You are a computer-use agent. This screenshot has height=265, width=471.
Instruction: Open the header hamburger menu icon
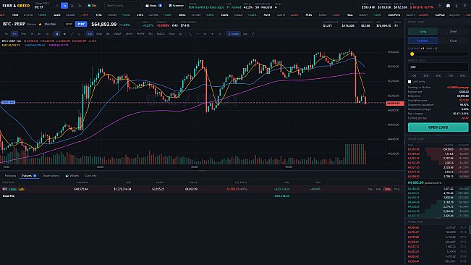(x=464, y=6)
